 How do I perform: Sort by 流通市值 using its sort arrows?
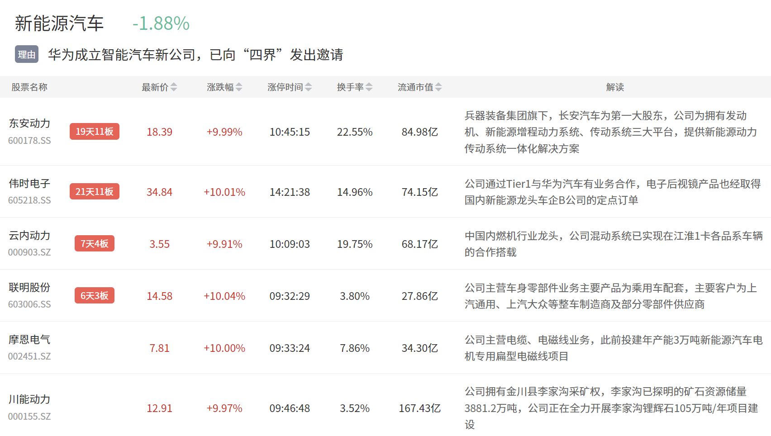[438, 87]
